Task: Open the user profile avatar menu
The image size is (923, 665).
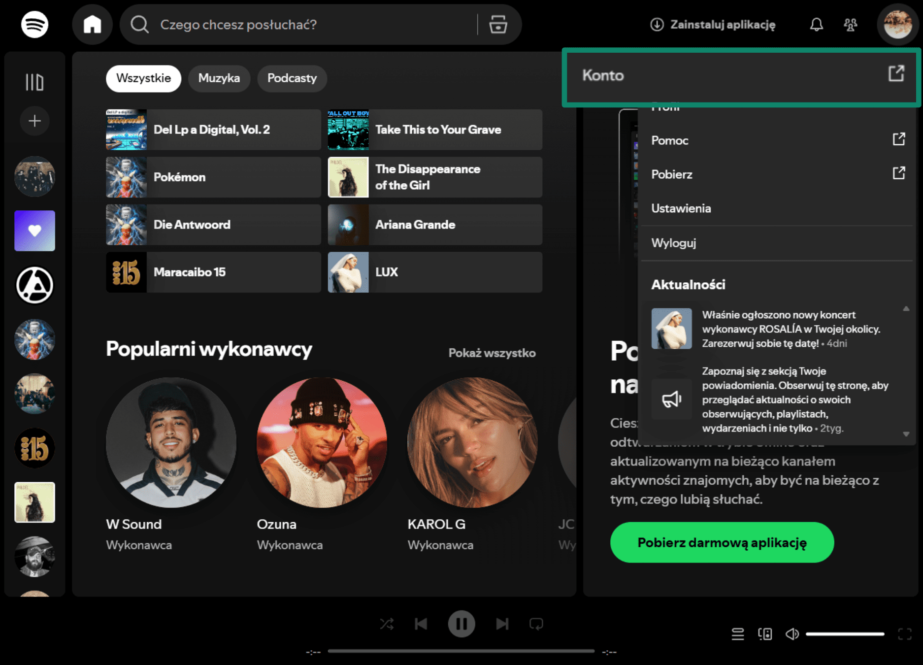Action: 897,24
